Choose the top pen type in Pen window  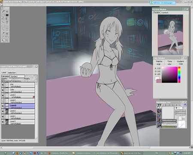pos(159,106)
